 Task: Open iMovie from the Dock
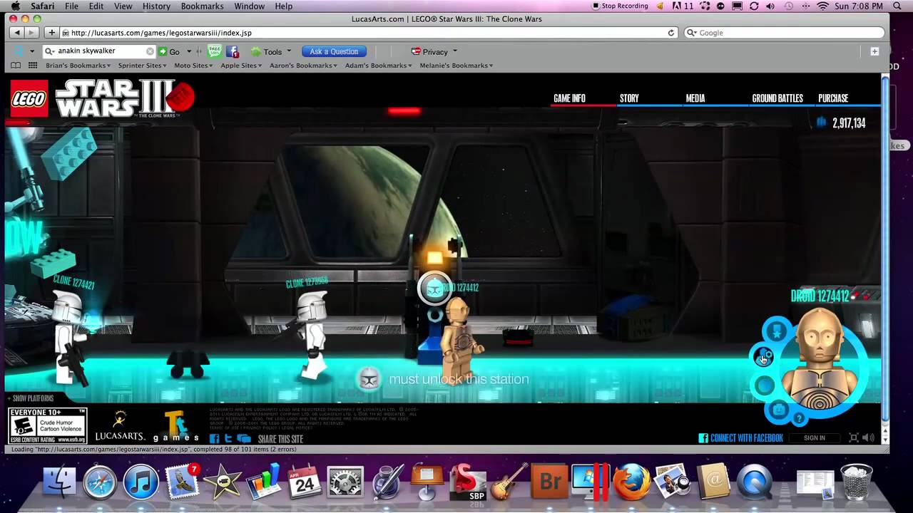click(223, 482)
